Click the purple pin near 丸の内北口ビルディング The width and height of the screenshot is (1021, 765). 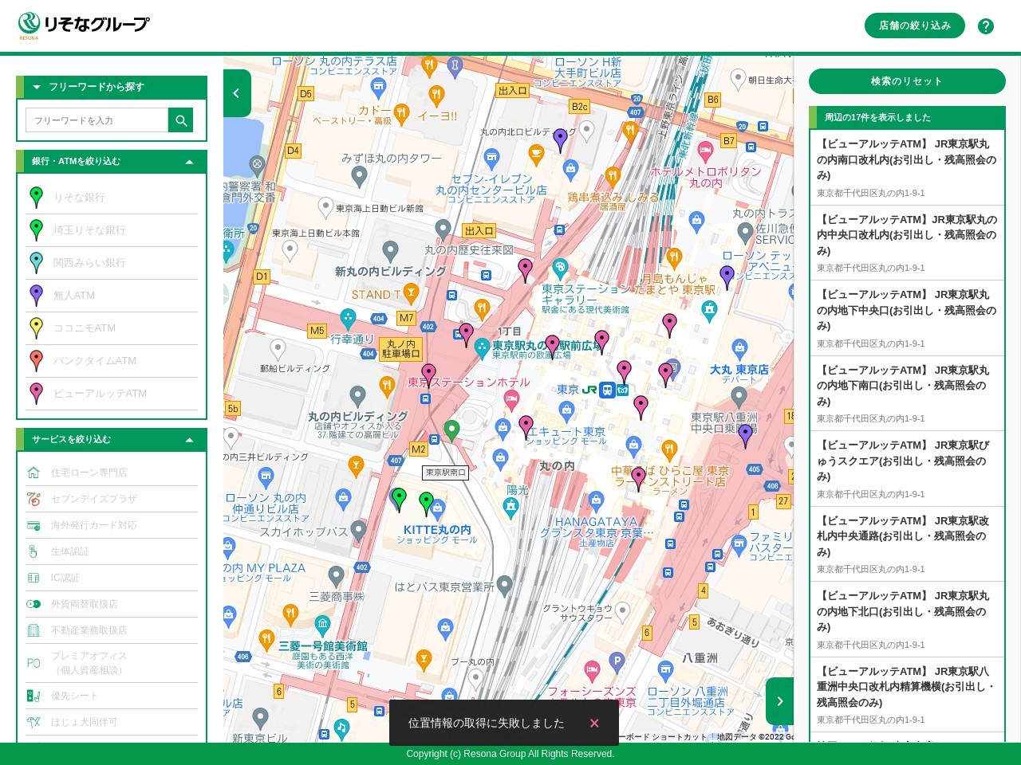click(x=560, y=139)
